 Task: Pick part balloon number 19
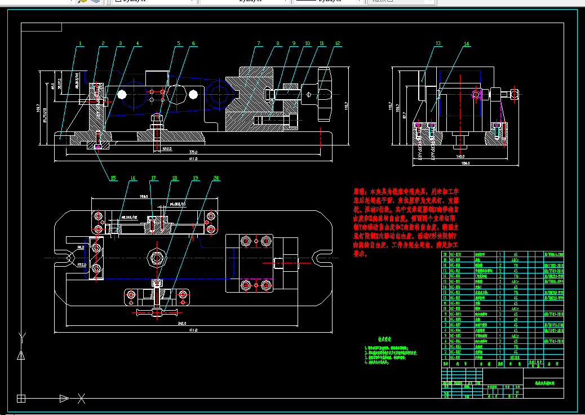tap(195, 178)
